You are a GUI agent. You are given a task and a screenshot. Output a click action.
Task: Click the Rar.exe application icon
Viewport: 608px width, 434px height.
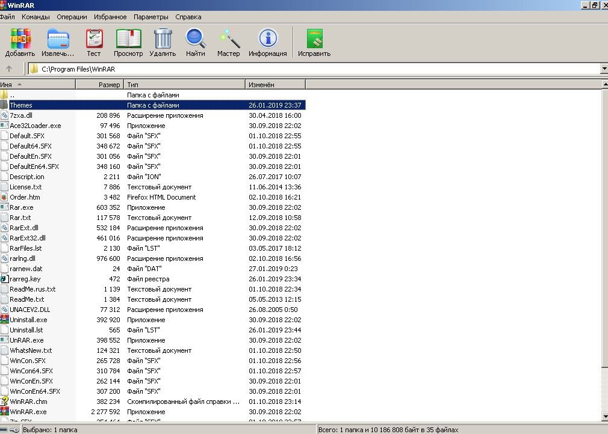[4, 207]
